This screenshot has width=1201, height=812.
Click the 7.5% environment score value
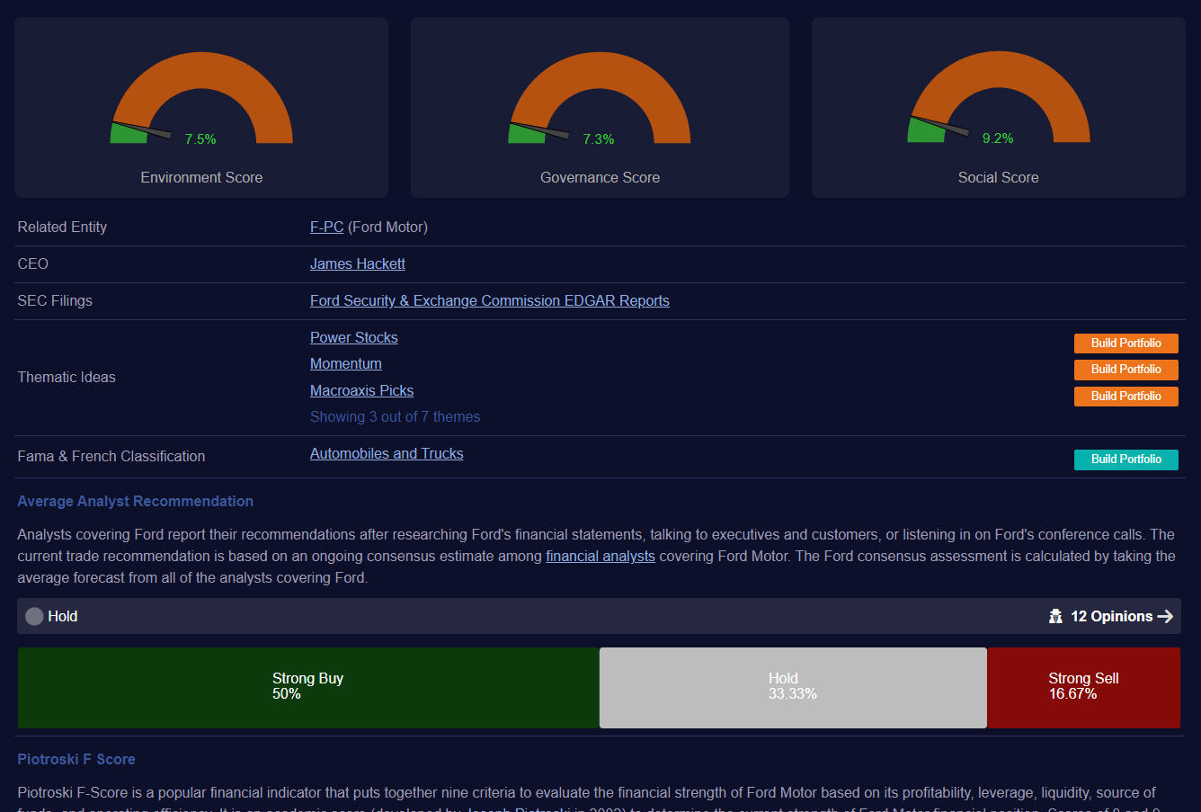click(200, 139)
